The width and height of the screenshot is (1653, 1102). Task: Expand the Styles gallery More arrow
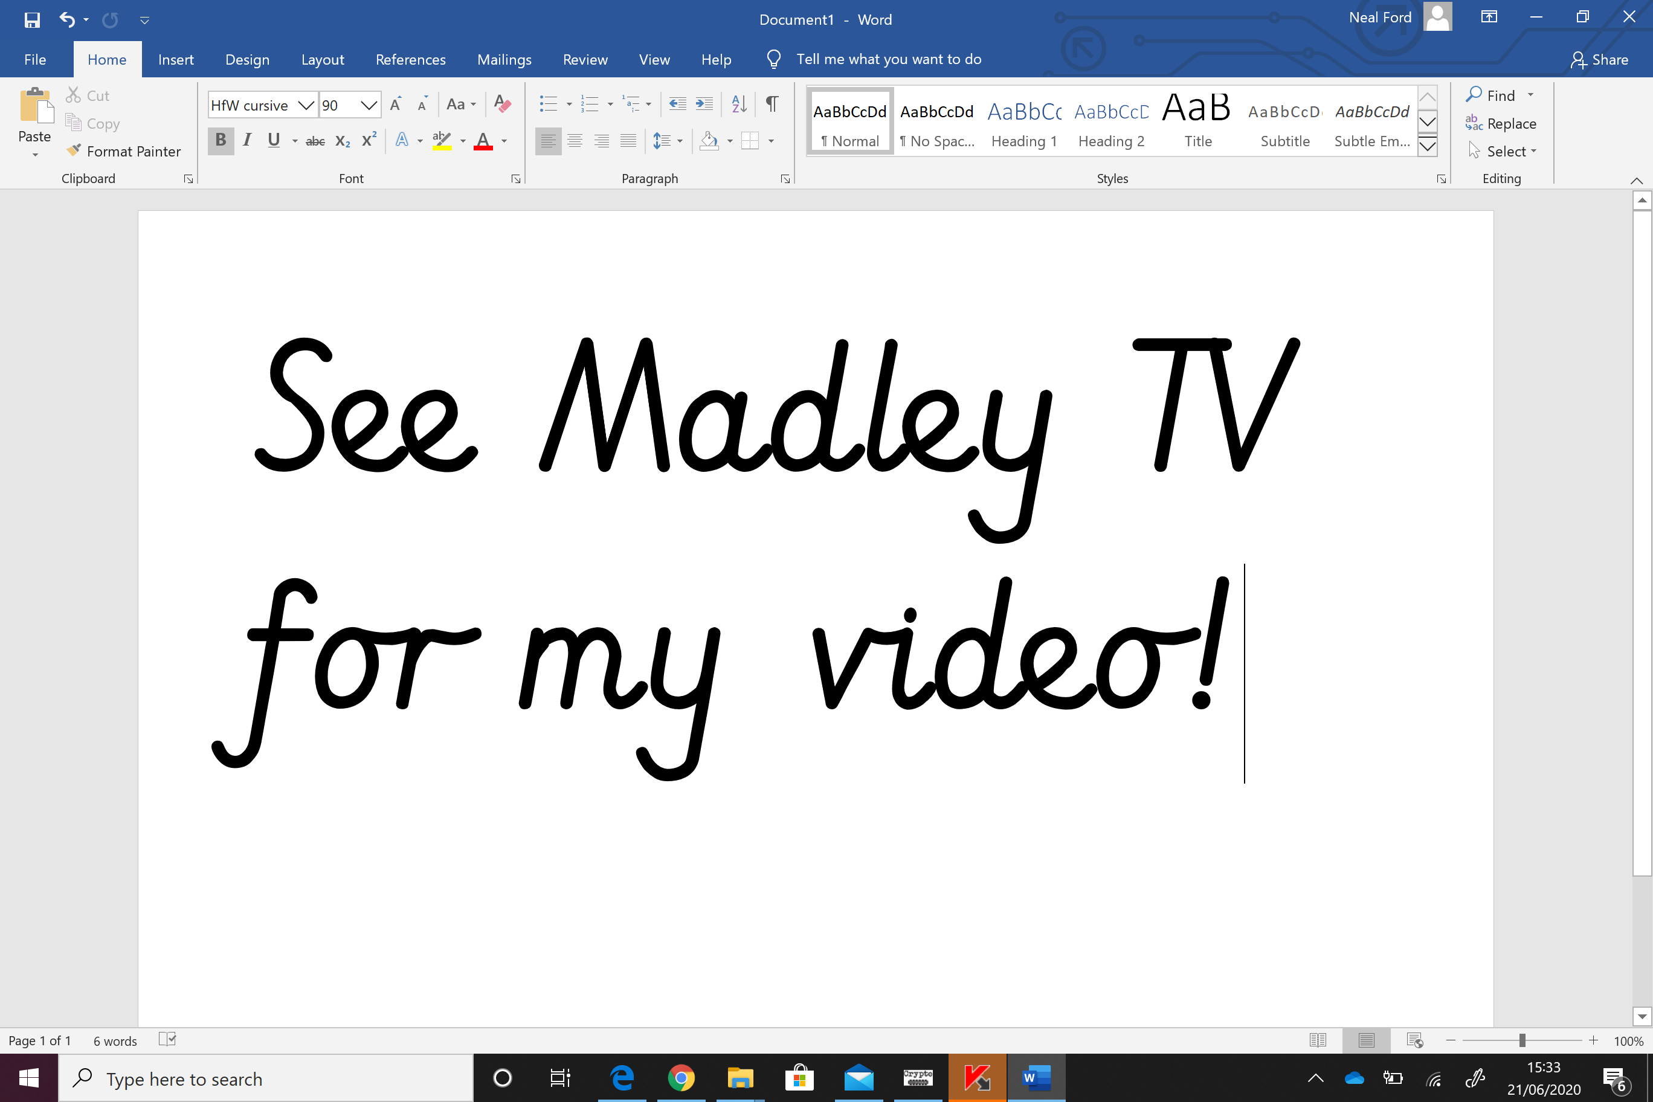point(1428,146)
